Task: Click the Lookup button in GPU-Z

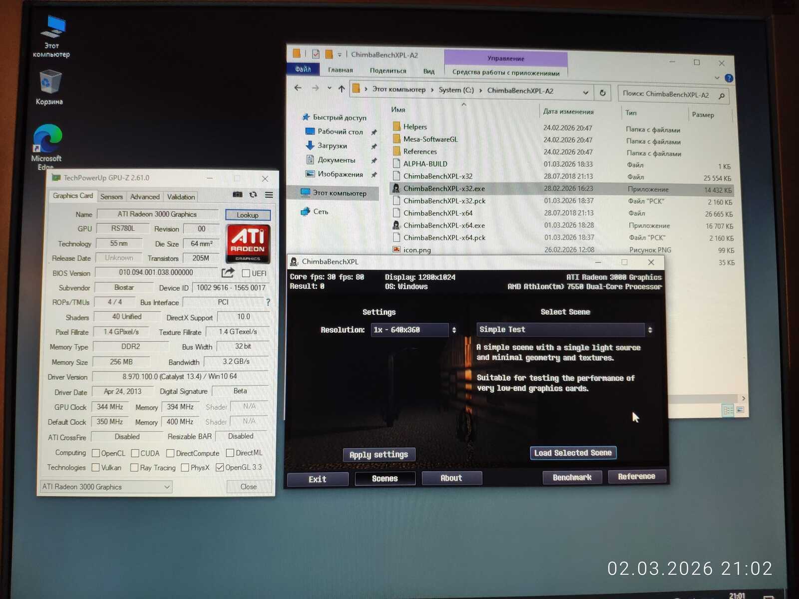Action: pos(248,215)
